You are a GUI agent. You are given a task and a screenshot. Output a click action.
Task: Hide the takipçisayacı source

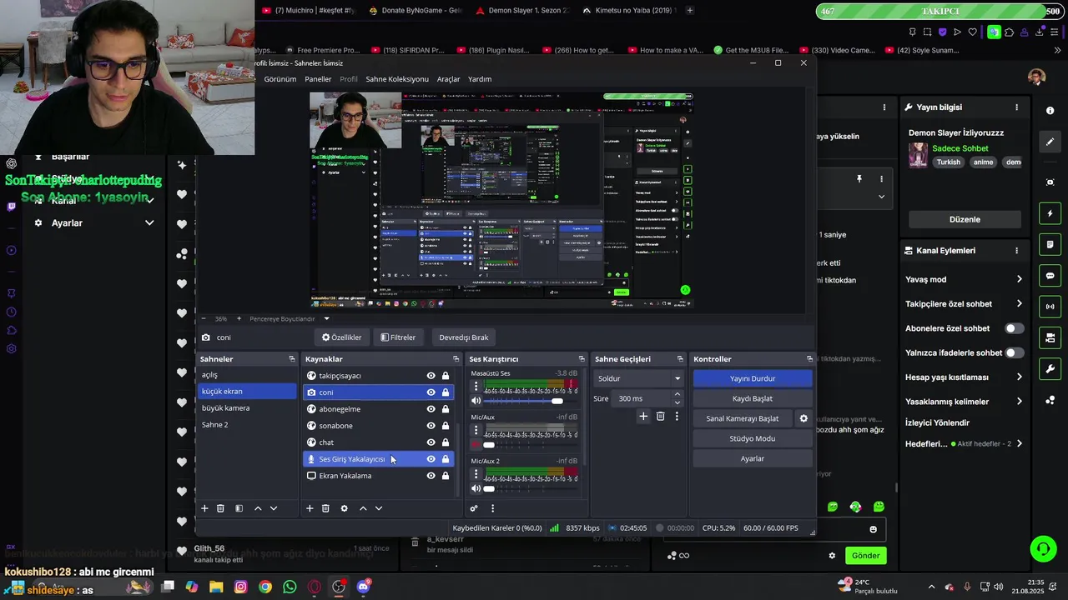pyautogui.click(x=431, y=376)
